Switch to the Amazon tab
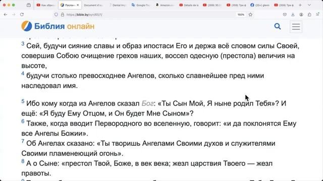The height and width of the screenshot is (181, 323). pyautogui.click(x=165, y=5)
